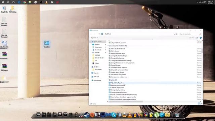Launch Steam from the dock

point(87,115)
